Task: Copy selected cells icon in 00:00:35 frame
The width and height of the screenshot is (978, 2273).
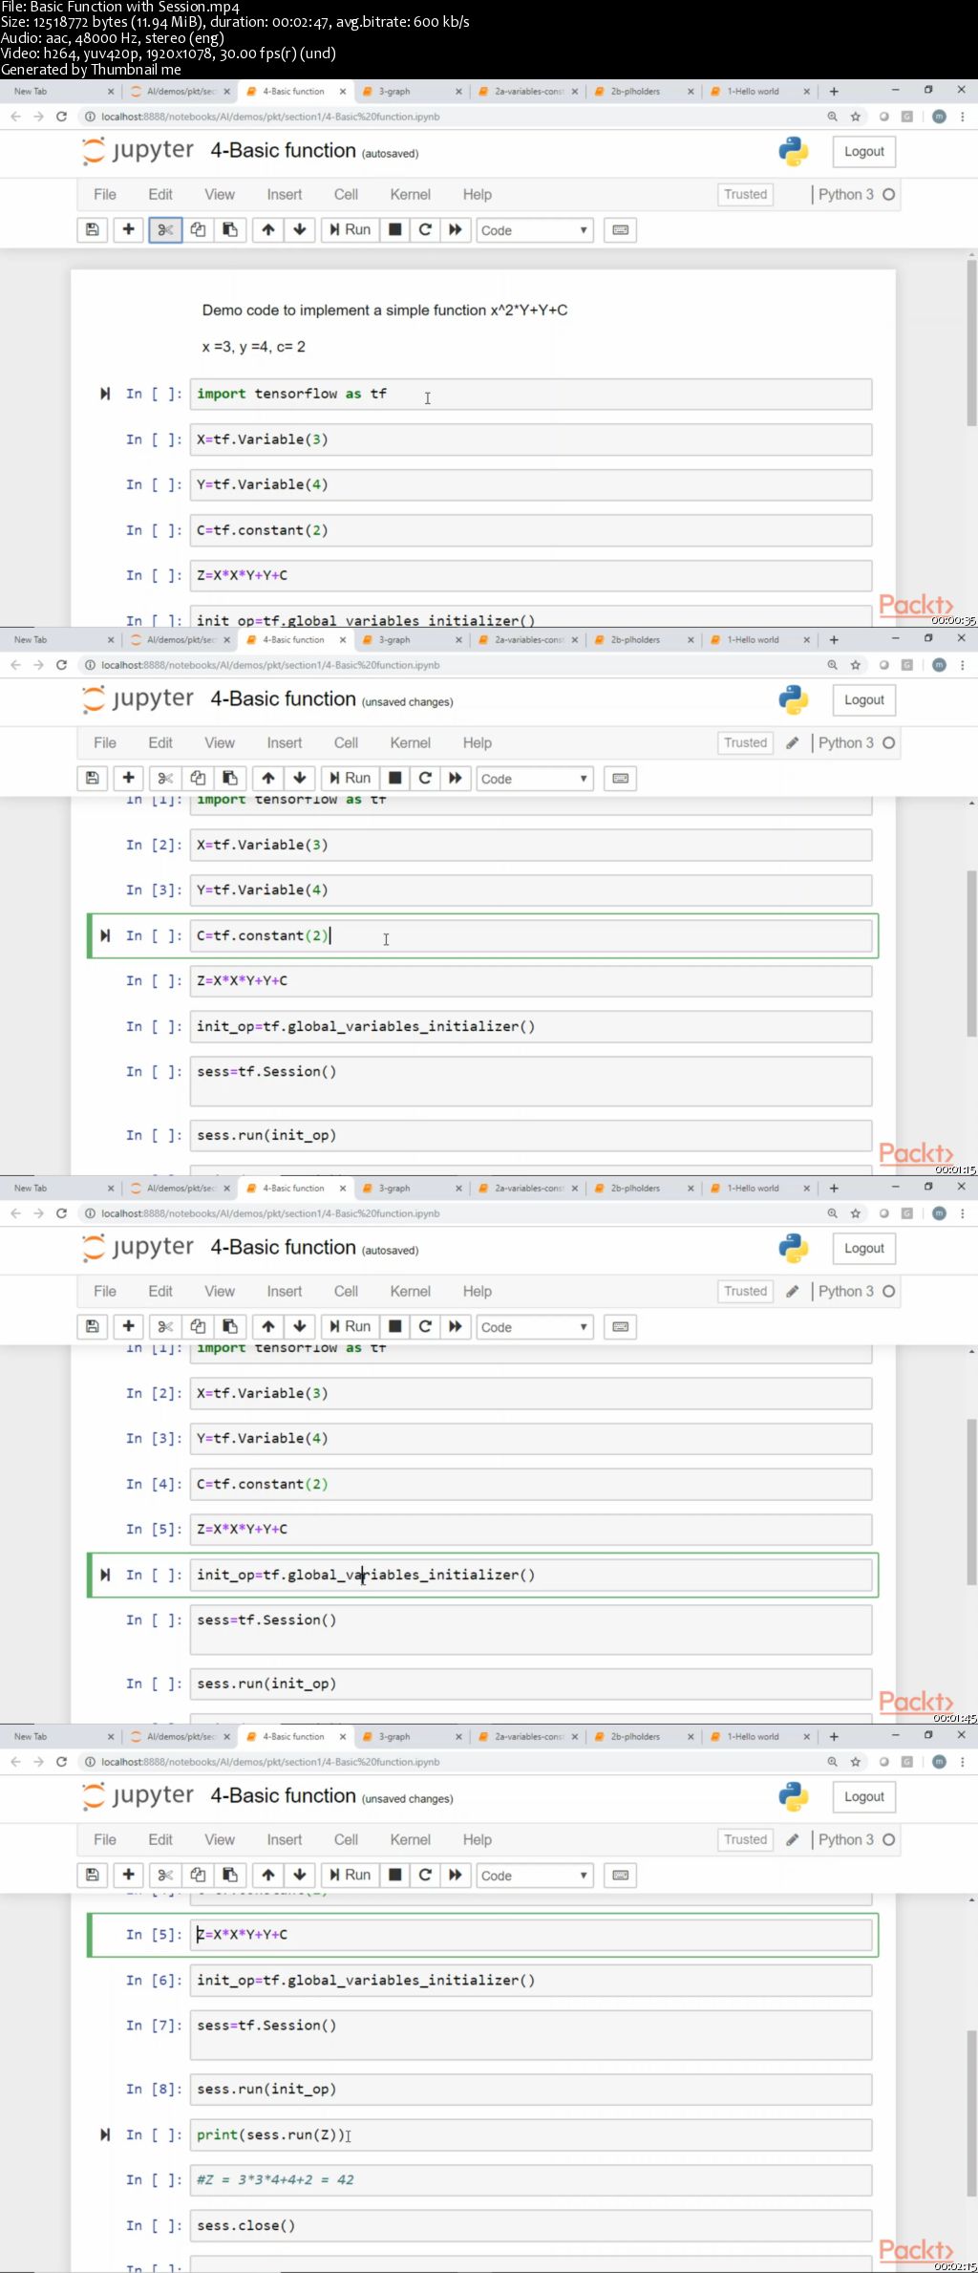Action: tap(198, 229)
